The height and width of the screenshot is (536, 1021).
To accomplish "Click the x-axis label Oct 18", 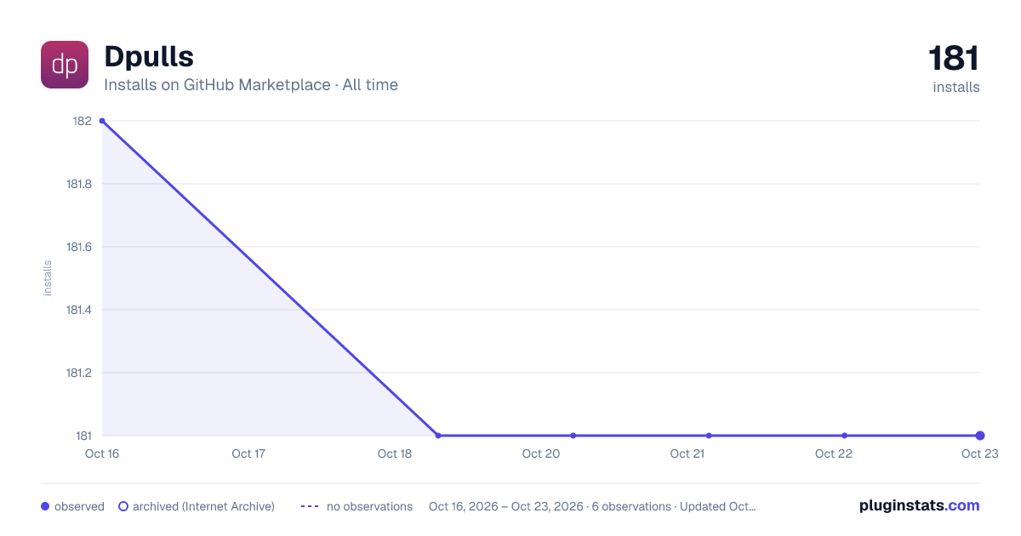I will tap(395, 453).
